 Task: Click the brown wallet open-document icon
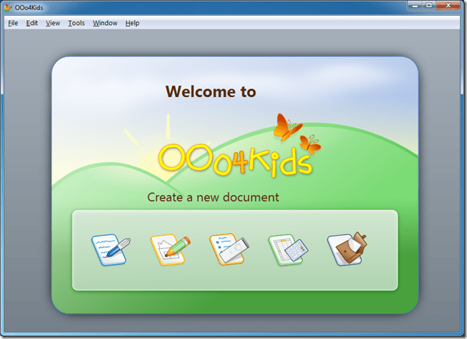346,250
